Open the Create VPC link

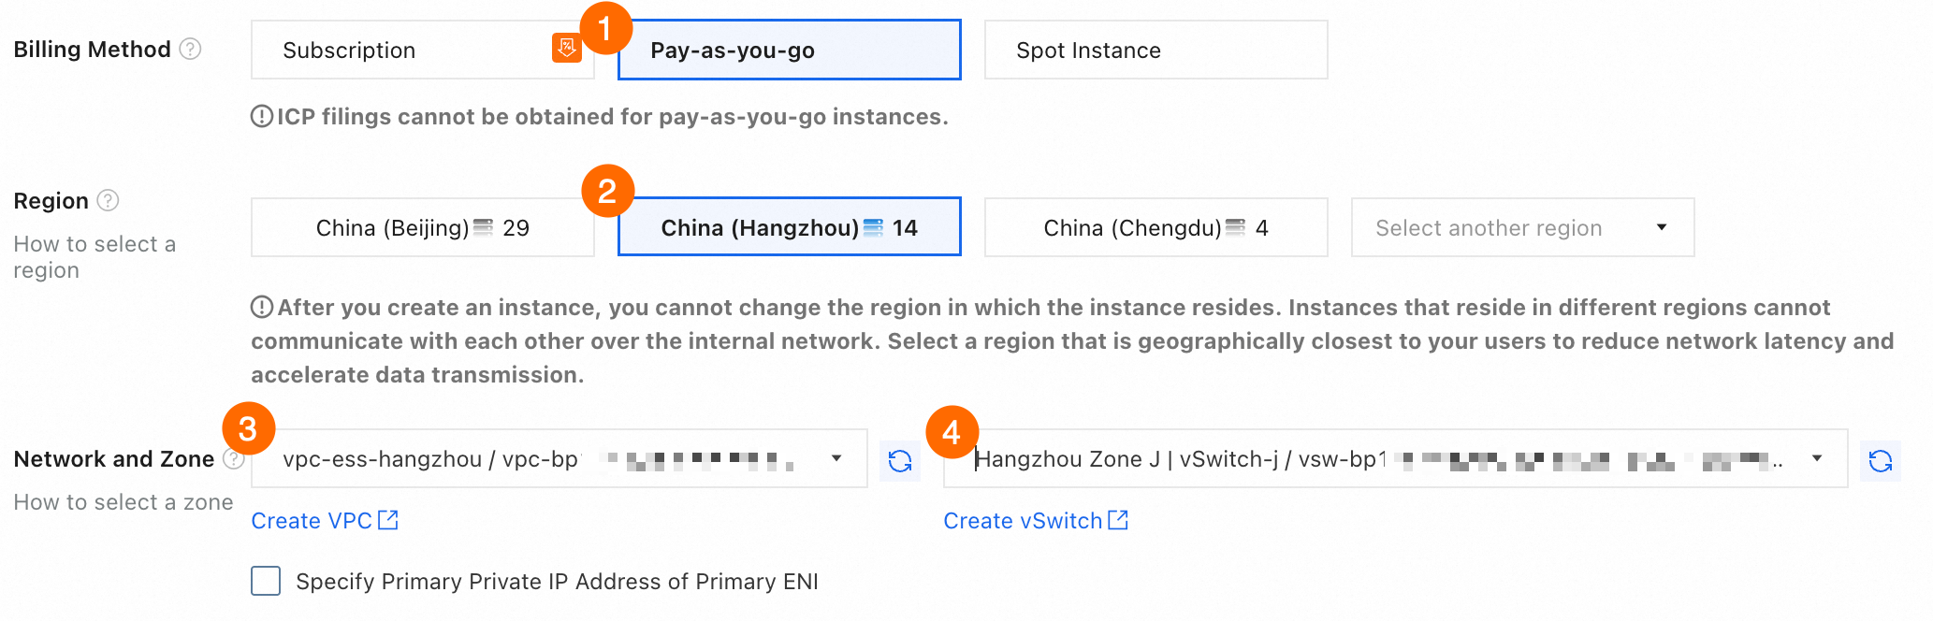[x=324, y=521]
